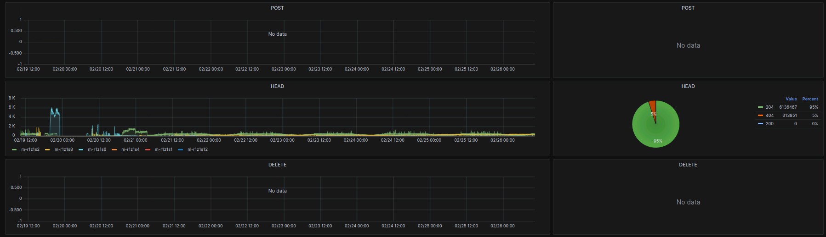Click the orange 5% slice of the HEAD pie
Image resolution: width=826 pixels, height=237 pixels.
click(x=653, y=108)
